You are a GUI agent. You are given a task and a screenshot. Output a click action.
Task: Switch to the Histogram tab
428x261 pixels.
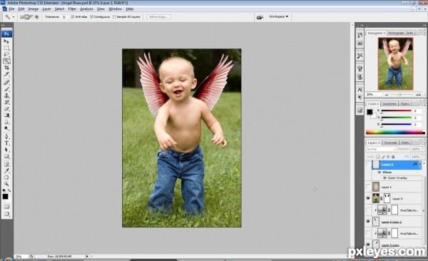tap(396, 33)
